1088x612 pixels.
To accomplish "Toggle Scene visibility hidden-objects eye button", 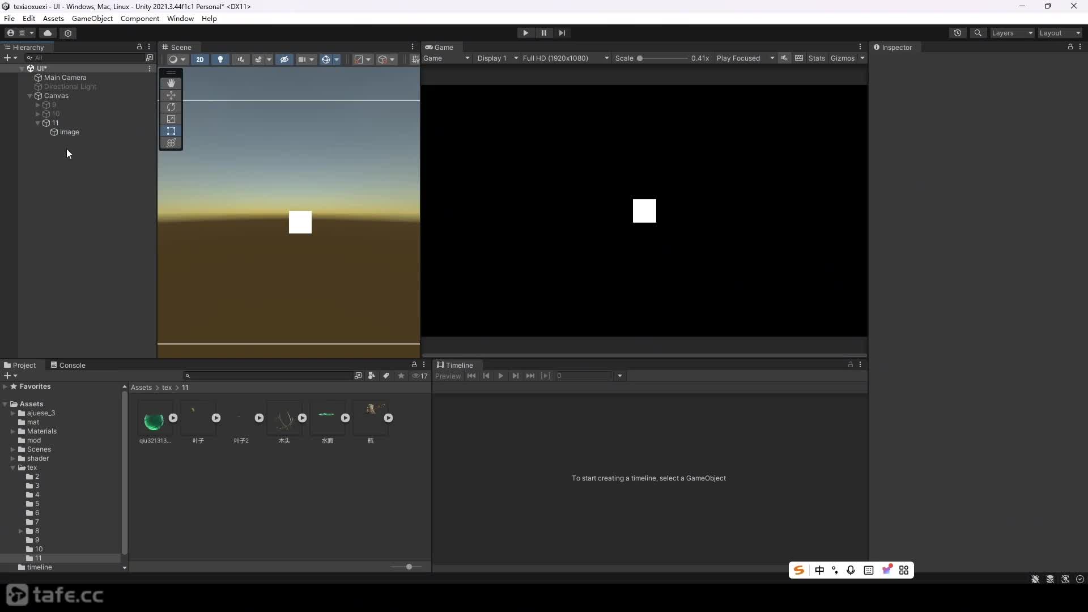I will pyautogui.click(x=284, y=59).
